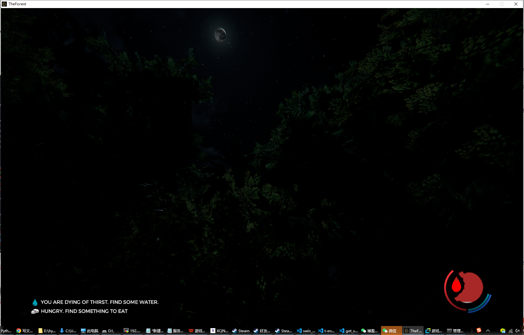This screenshot has width=524, height=335.
Task: Open the Pyth... taskbar button
Action: tap(6, 331)
